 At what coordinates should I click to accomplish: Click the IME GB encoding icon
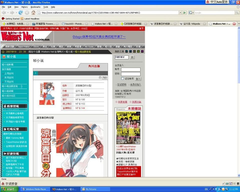238,183
